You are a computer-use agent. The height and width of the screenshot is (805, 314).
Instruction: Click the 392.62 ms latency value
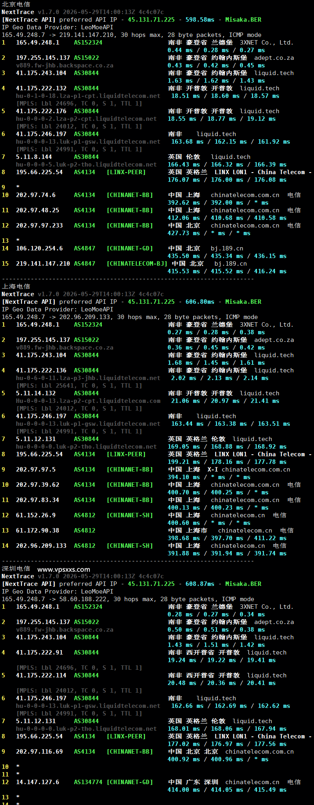(x=184, y=203)
